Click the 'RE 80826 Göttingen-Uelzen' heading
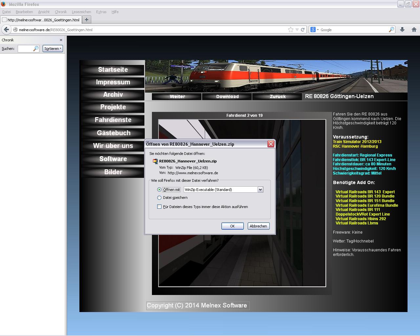Viewport: 420px width, 336px height. 339,96
